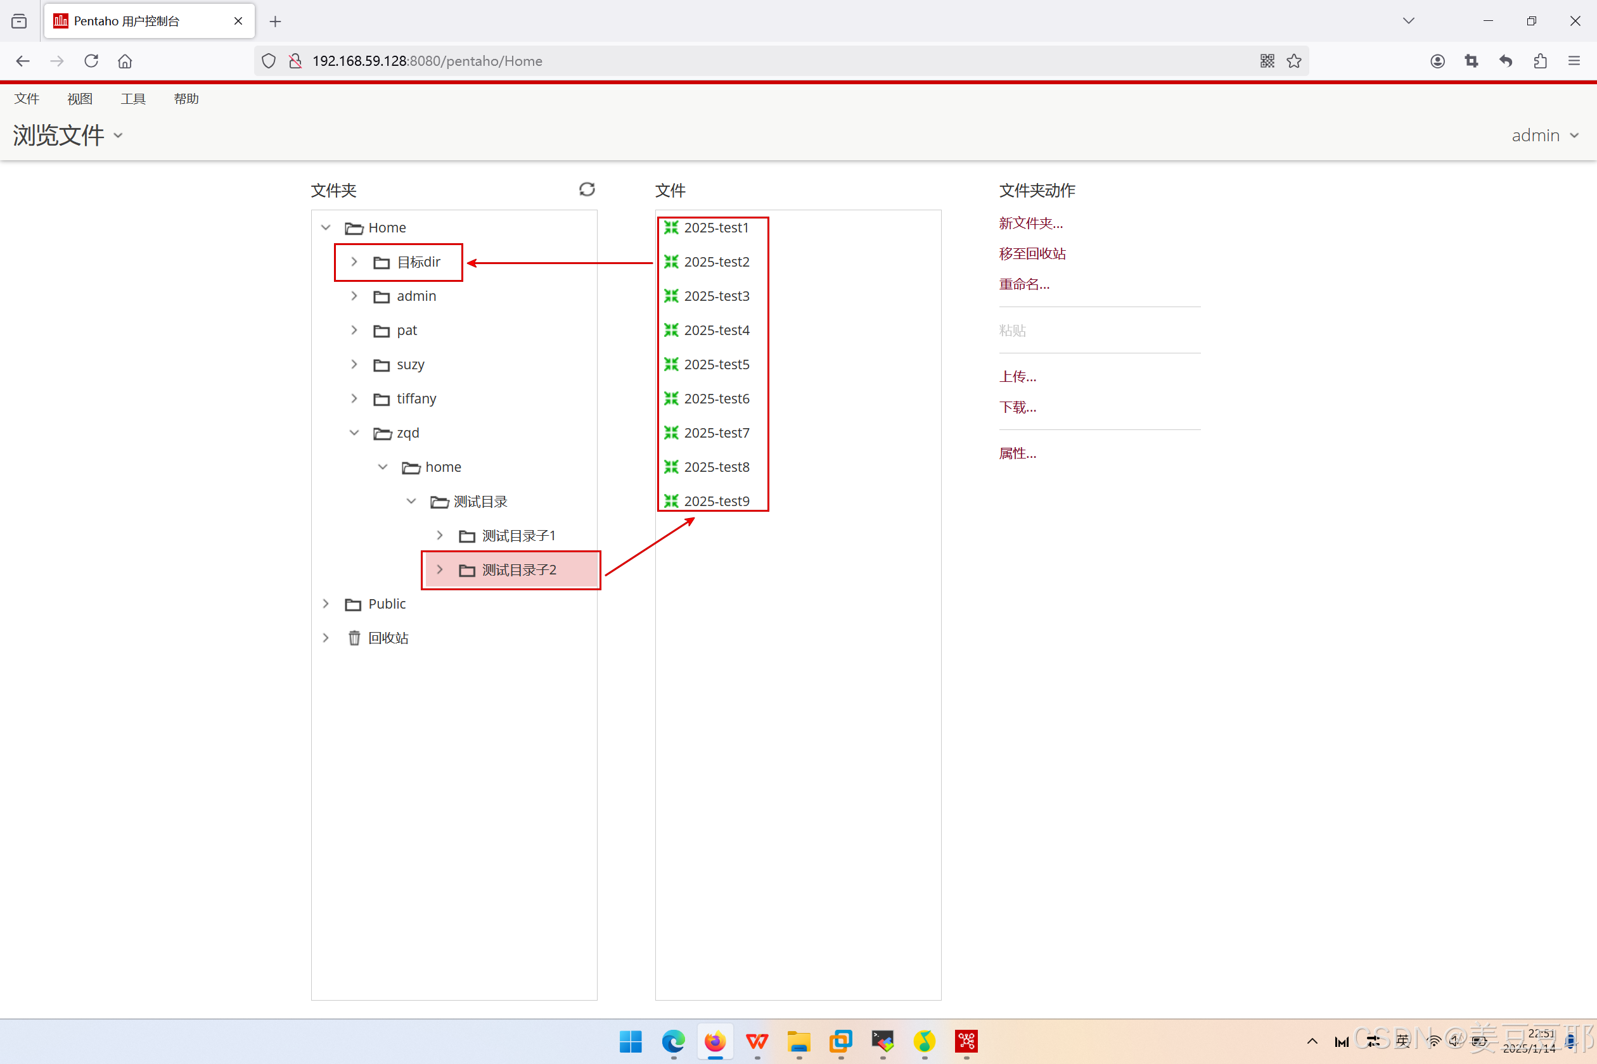1597x1064 pixels.
Task: Launch Edge from the taskbar
Action: click(673, 1041)
